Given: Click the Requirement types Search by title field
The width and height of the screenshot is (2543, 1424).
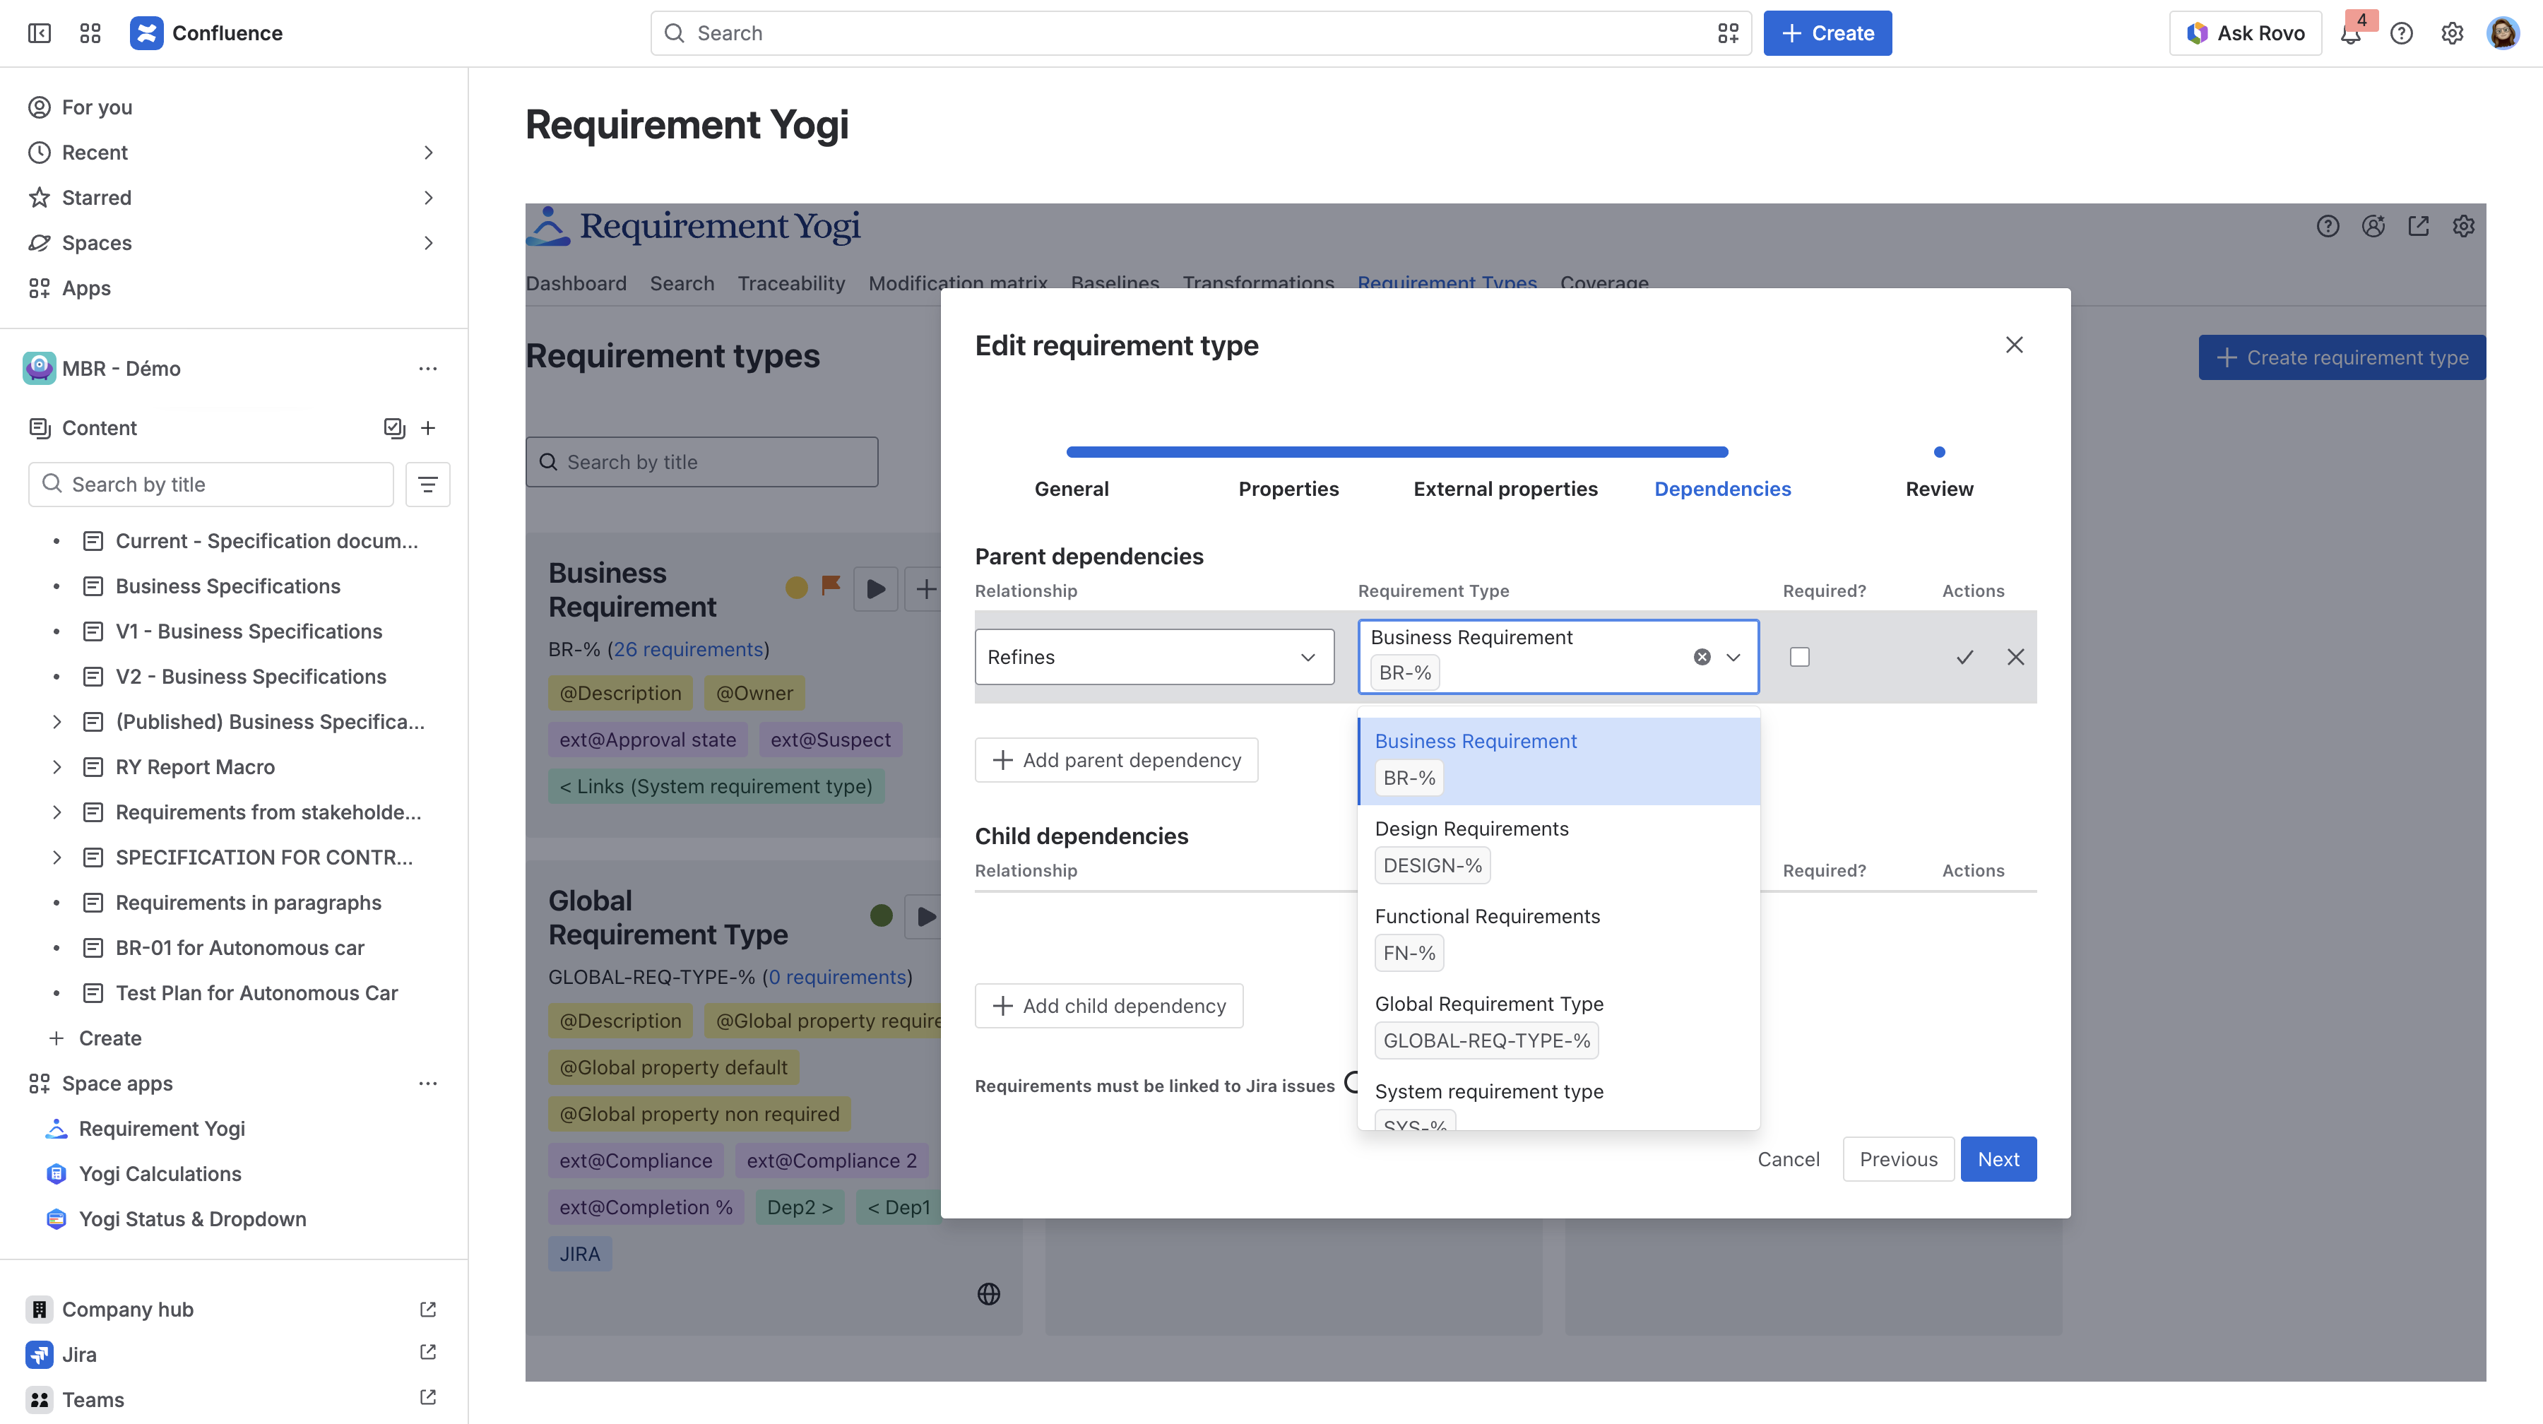Looking at the screenshot, I should point(701,462).
